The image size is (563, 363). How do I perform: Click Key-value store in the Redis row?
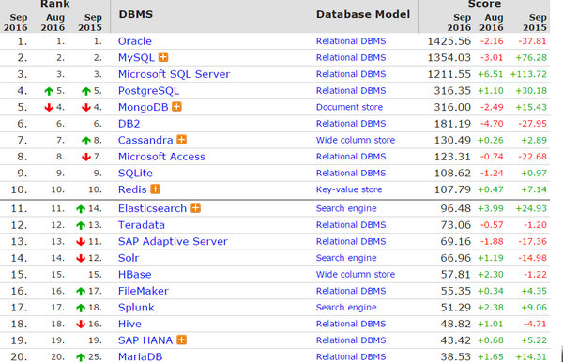pyautogui.click(x=349, y=189)
